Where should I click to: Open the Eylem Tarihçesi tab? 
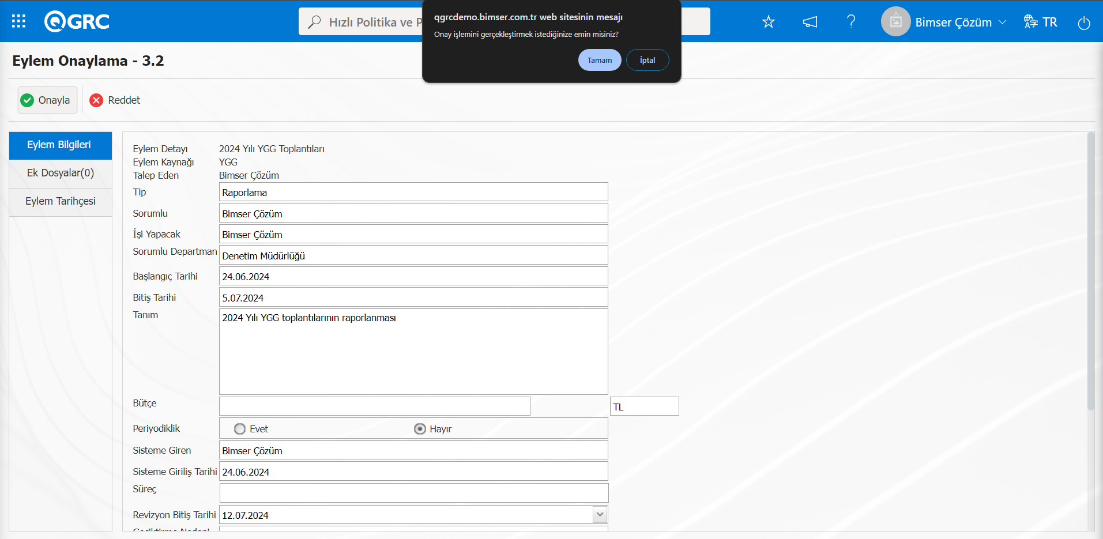point(61,202)
